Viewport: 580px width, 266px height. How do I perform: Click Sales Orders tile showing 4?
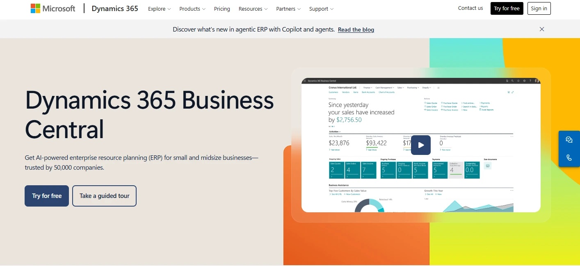[352, 170]
